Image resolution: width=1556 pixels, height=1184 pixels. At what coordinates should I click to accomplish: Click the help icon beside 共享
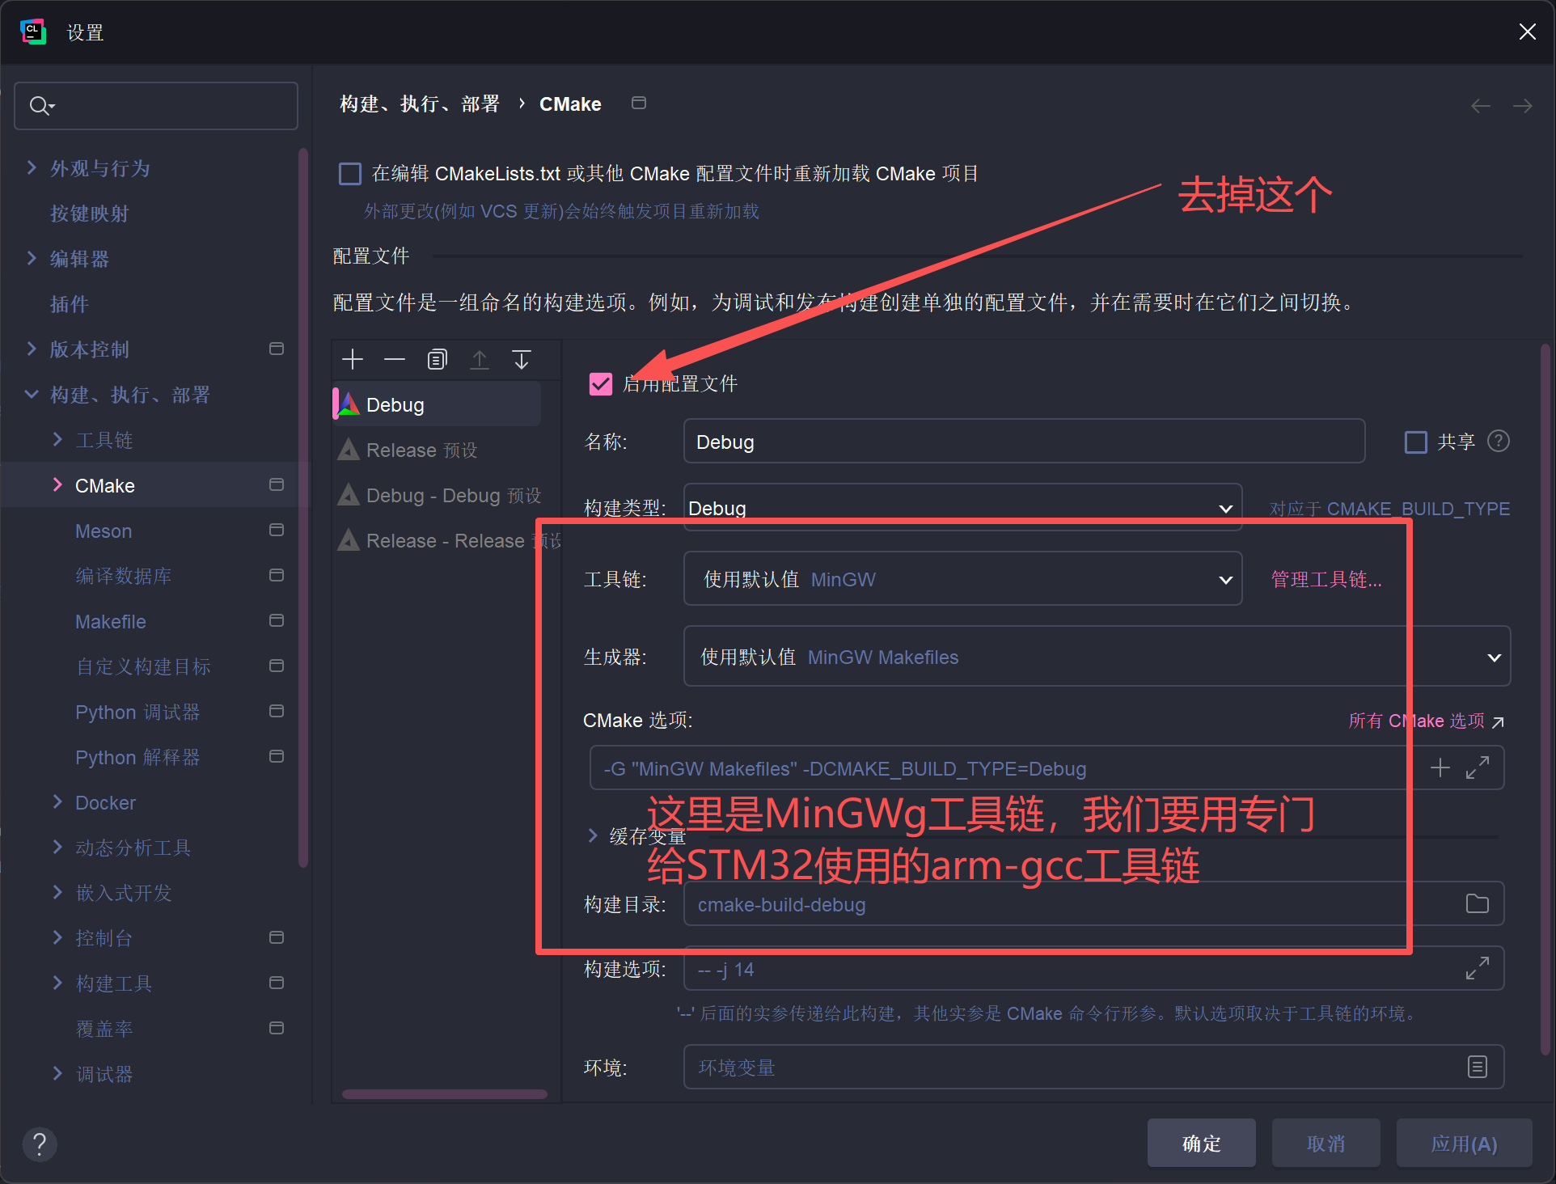(1499, 442)
